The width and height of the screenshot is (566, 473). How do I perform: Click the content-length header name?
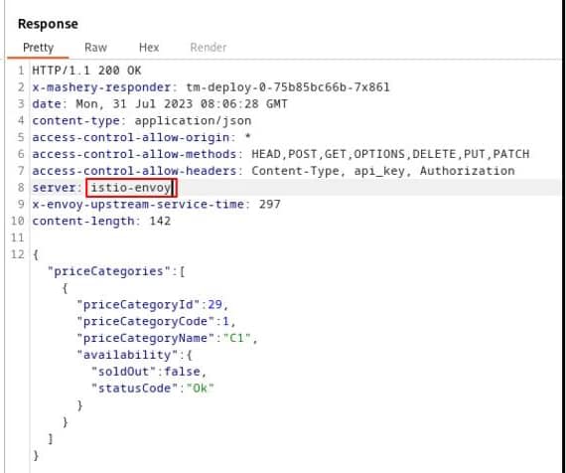pyautogui.click(x=83, y=221)
